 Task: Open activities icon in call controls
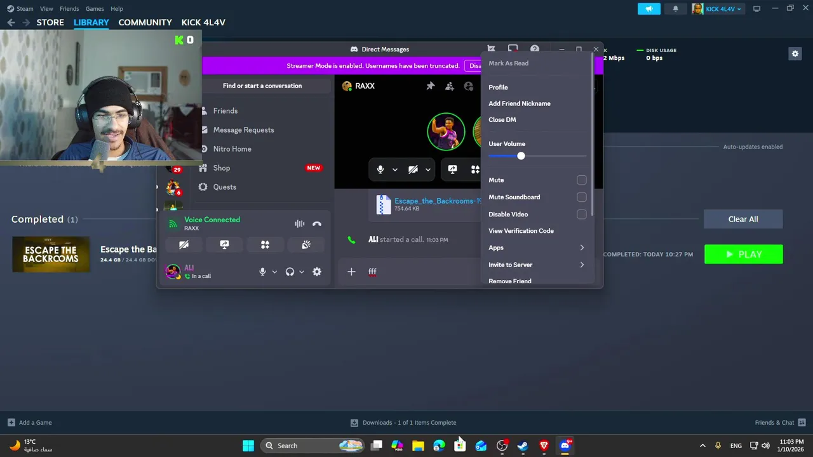pyautogui.click(x=475, y=169)
